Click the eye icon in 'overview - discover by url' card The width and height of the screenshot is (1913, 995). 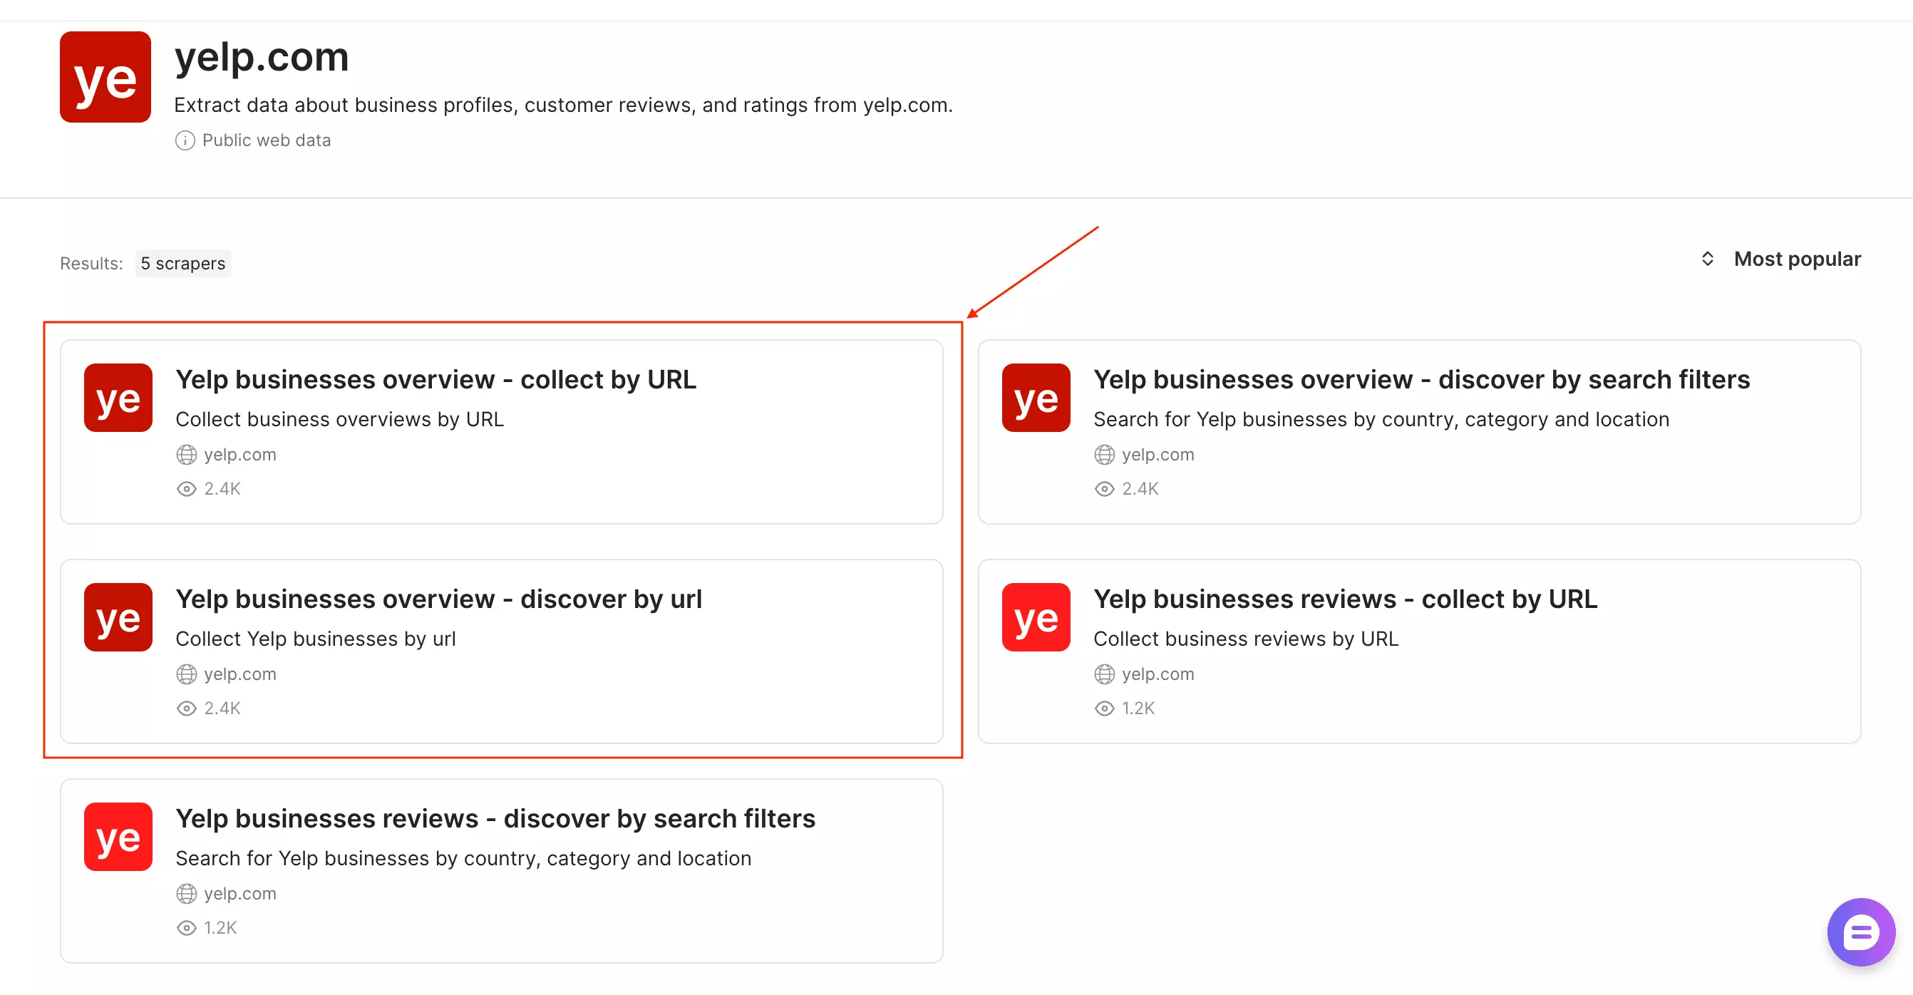click(x=187, y=708)
